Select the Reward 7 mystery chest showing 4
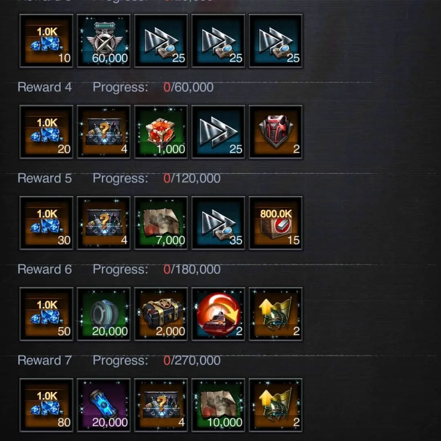Viewport: 441px width, 441px height. [x=161, y=405]
